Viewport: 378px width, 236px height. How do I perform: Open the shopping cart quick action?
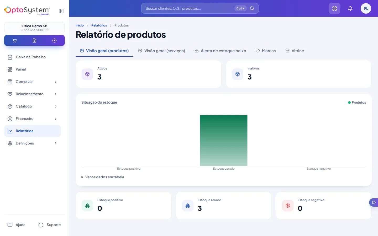pyautogui.click(x=15, y=40)
